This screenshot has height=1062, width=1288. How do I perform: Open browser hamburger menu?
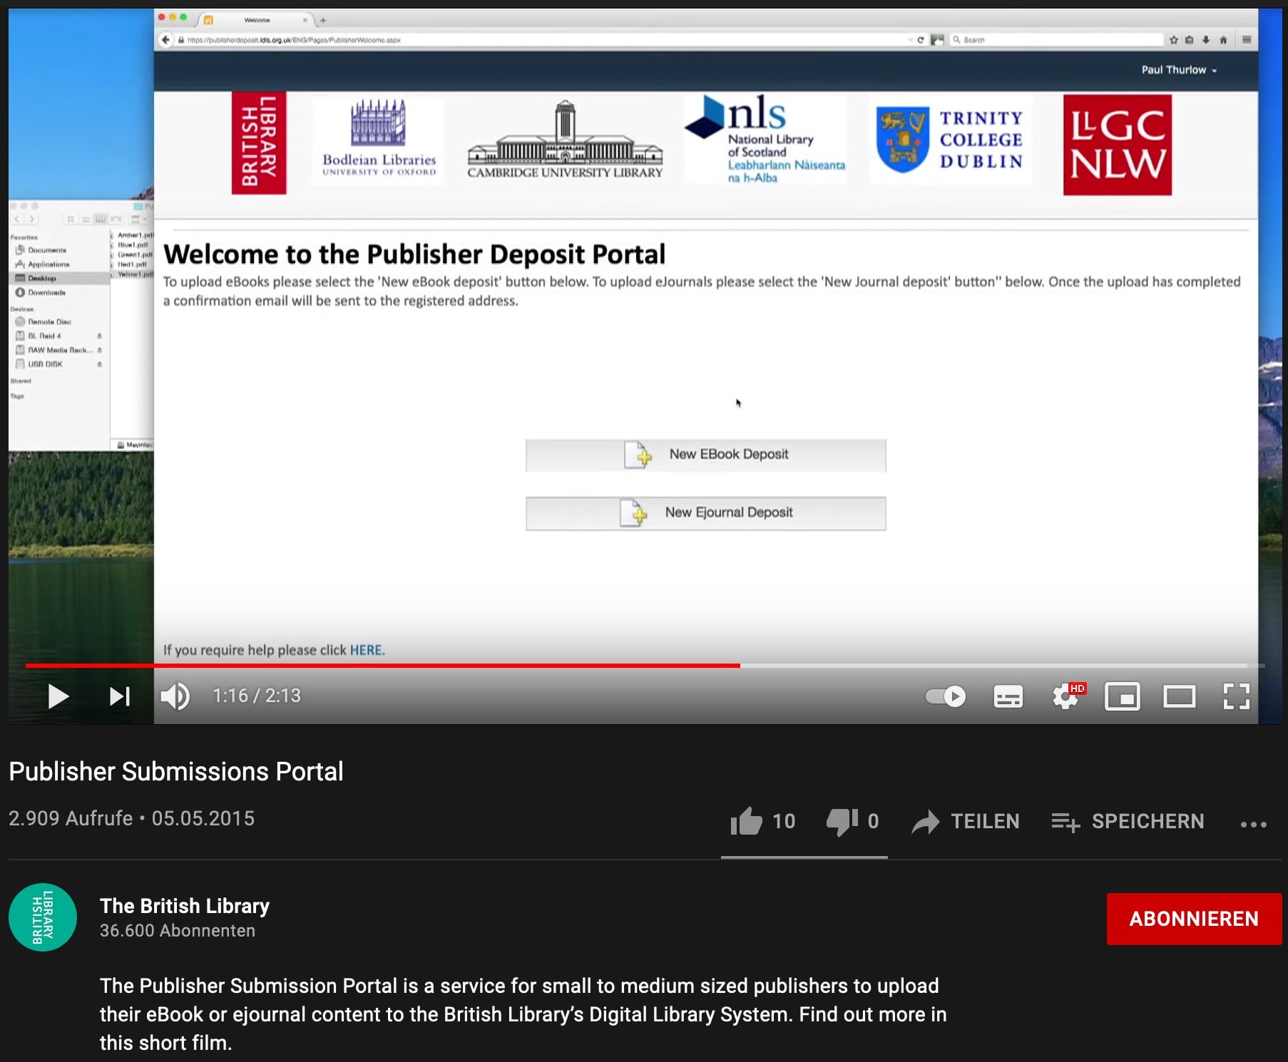pyautogui.click(x=1247, y=40)
